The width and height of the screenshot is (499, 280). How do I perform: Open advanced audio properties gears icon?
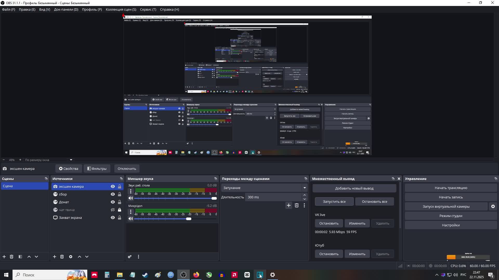tap(130, 257)
